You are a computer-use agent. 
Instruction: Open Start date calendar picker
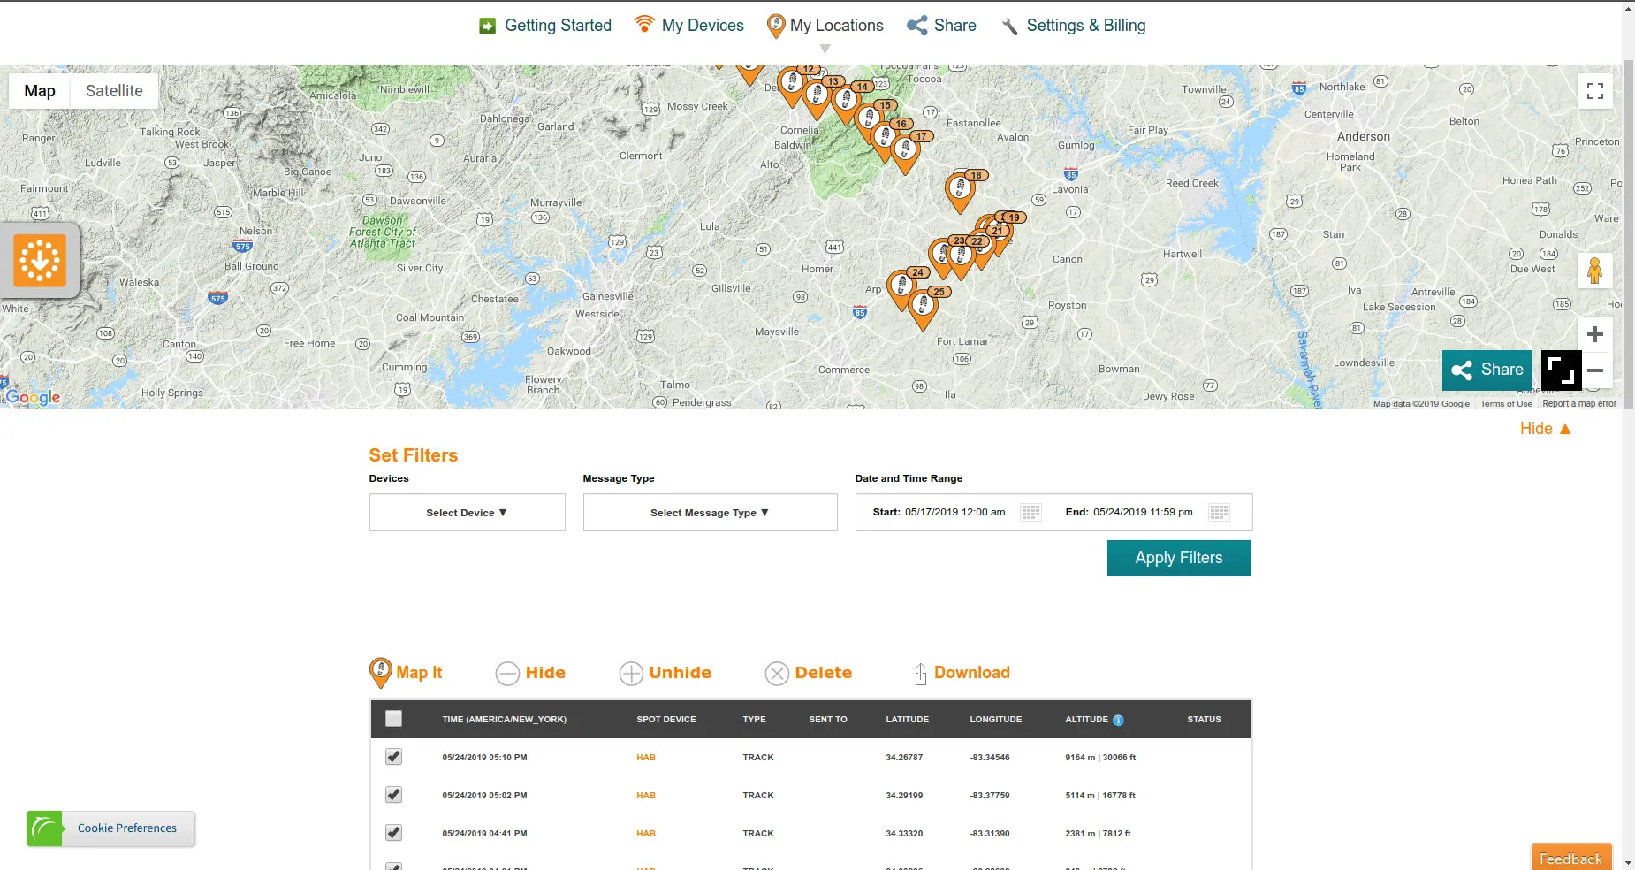[x=1030, y=513]
